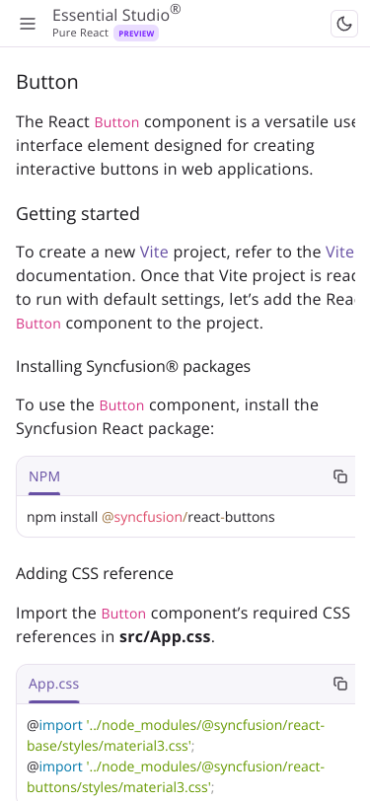
Task: Click the PREVIEW badge in header
Action: [x=136, y=34]
